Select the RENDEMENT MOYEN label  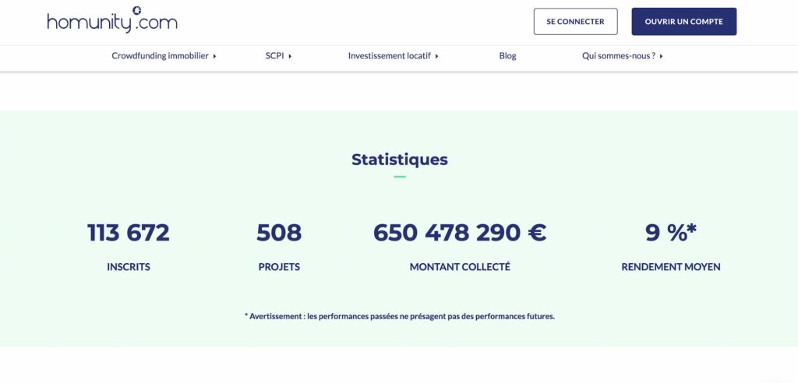pyautogui.click(x=671, y=267)
